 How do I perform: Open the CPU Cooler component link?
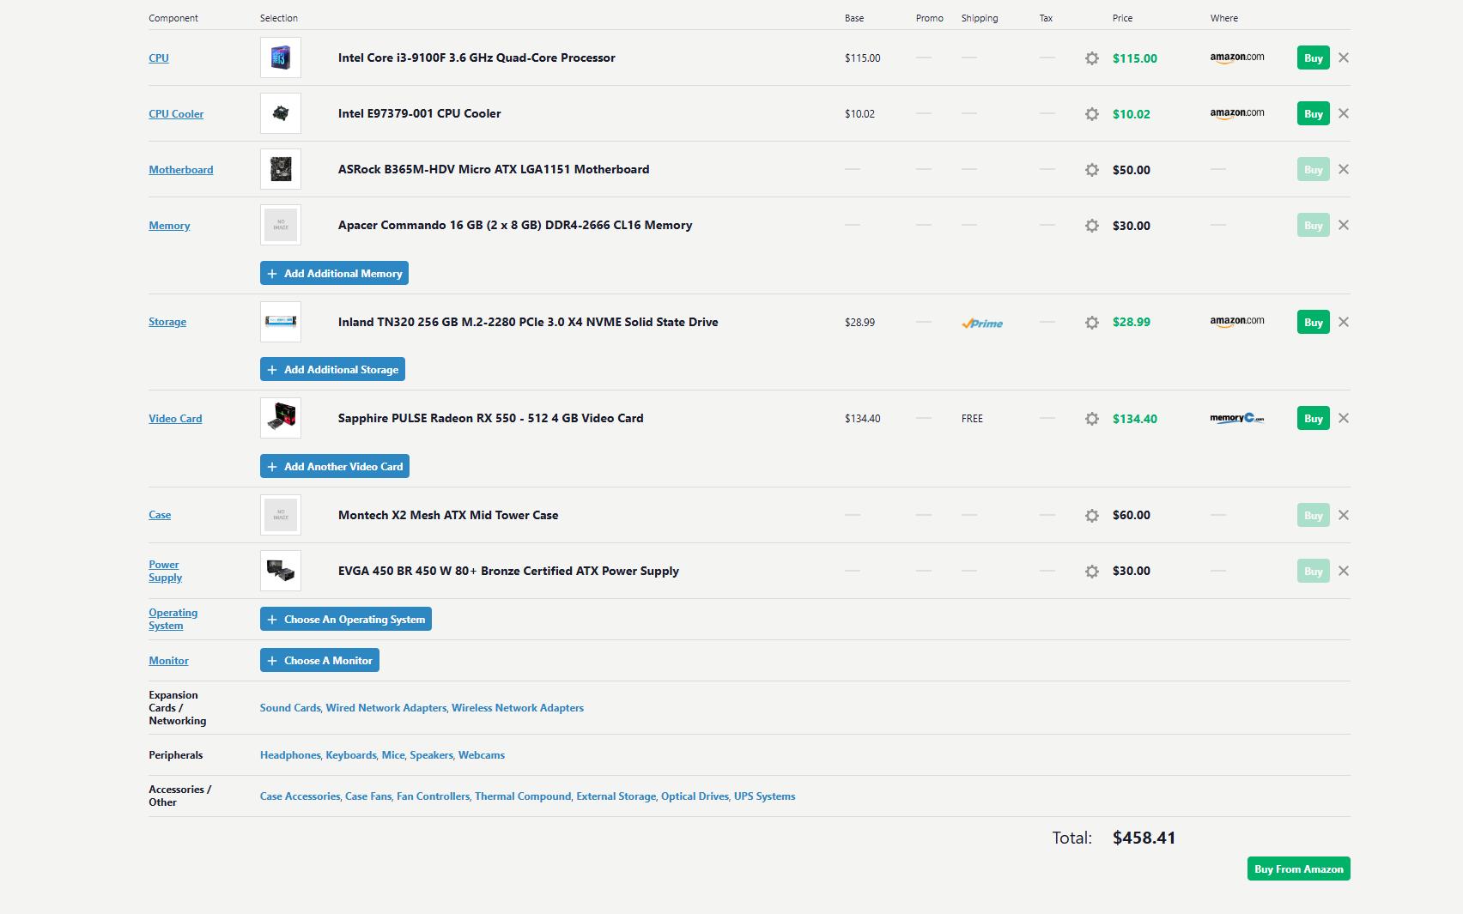[x=176, y=113]
